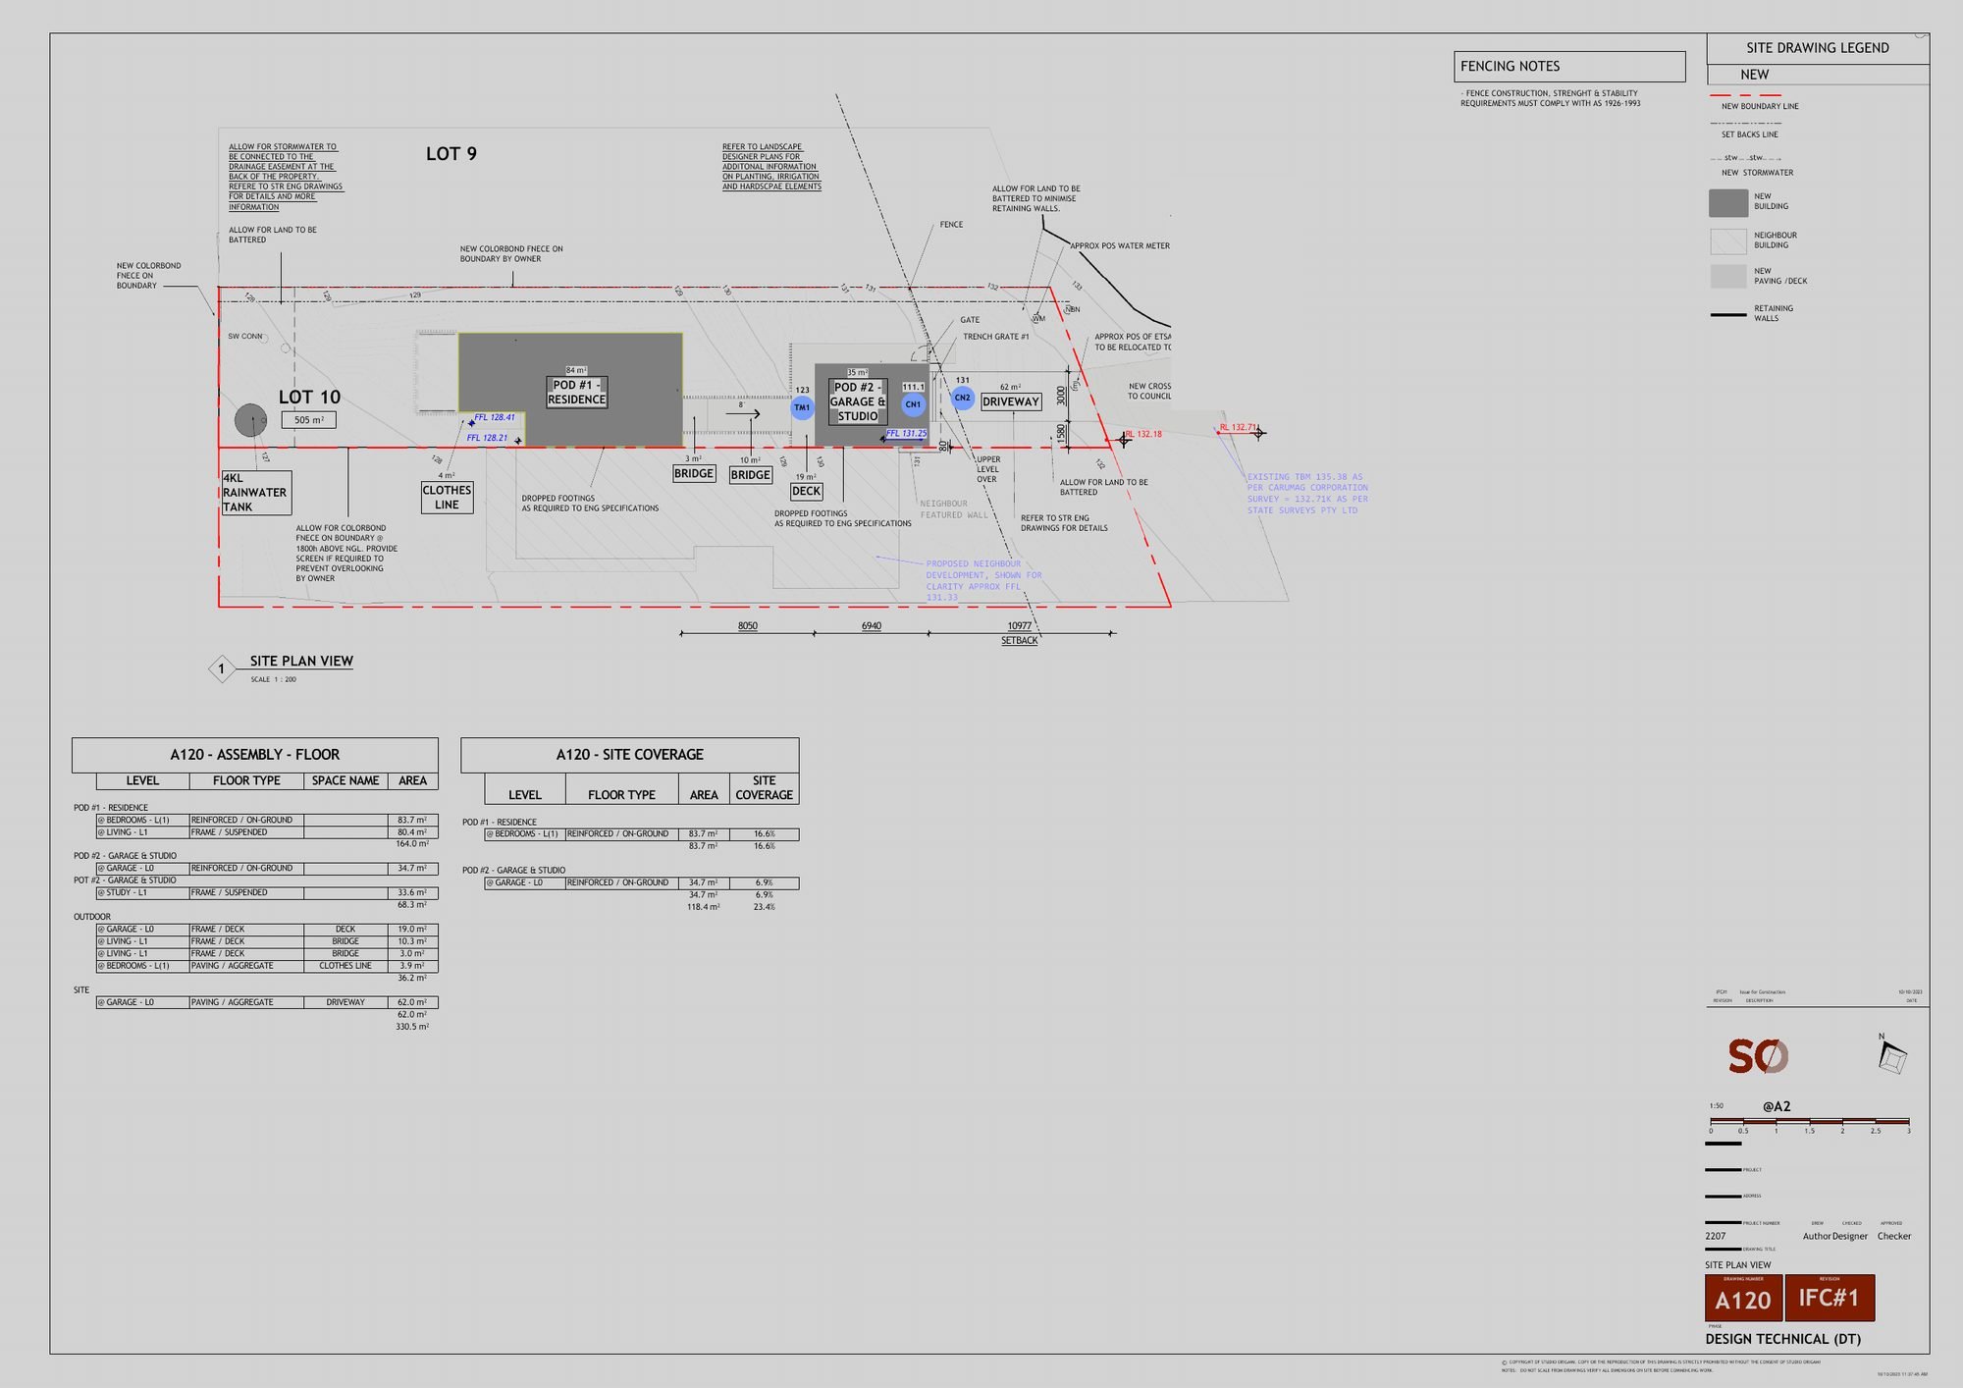Screen dimensions: 1963x1388
Task: Click the round grey rainwater tank symbol
Action: 251,420
